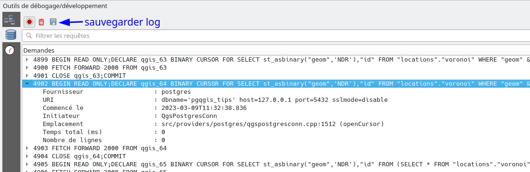530x172 pixels.
Task: Expand request 4899 BEGIN READ ONLY
Action: [27, 59]
